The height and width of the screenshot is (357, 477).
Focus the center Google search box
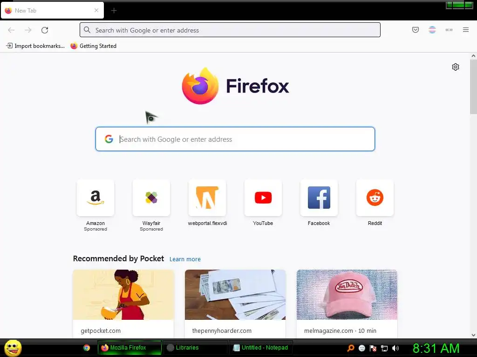(x=235, y=139)
